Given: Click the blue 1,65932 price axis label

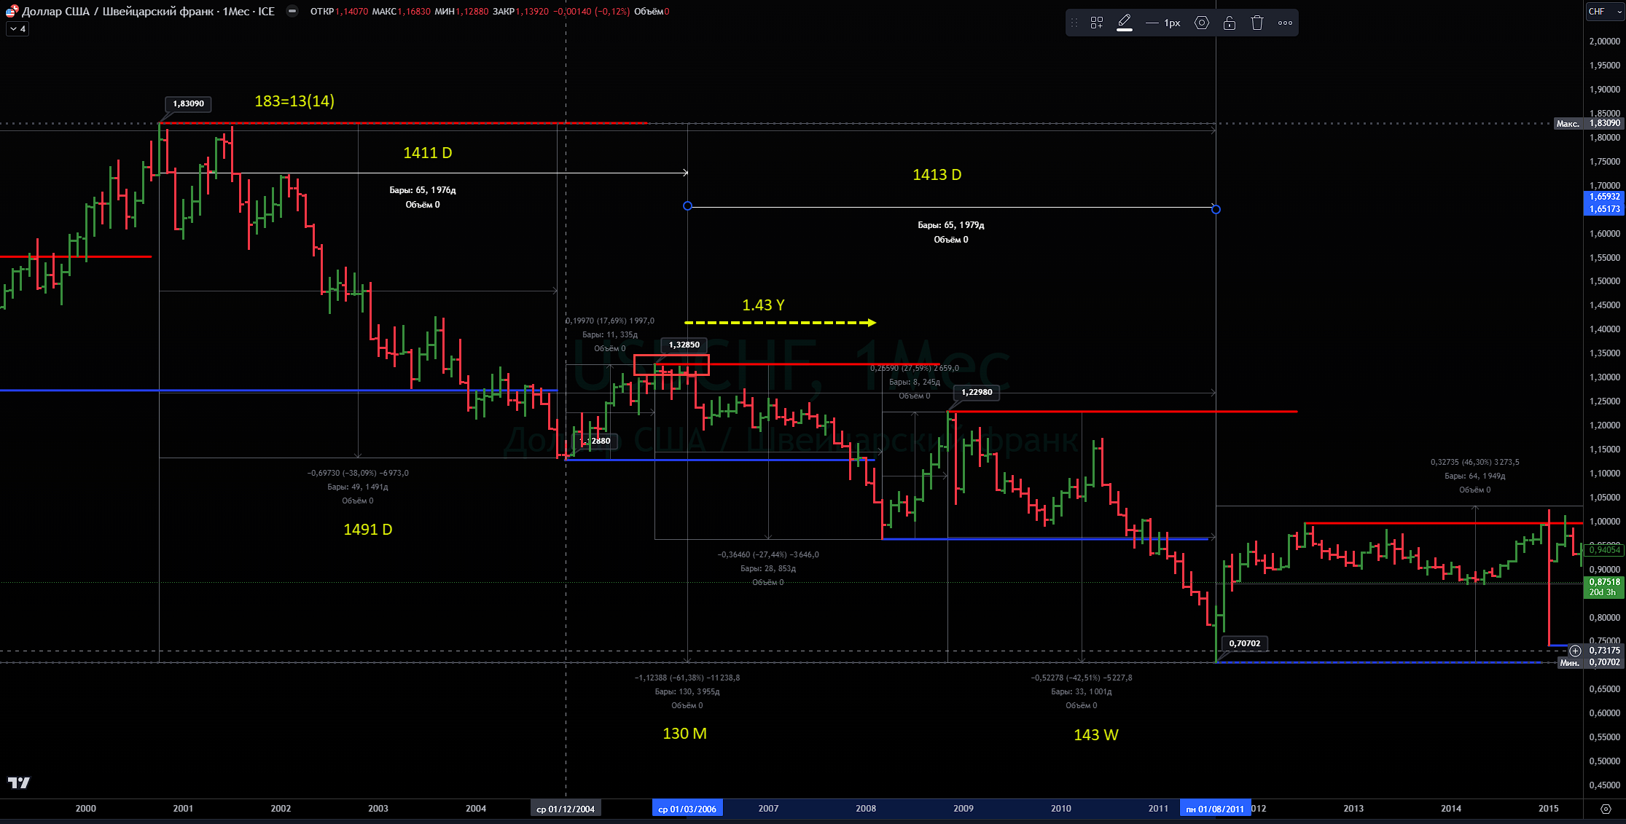Looking at the screenshot, I should [1604, 197].
